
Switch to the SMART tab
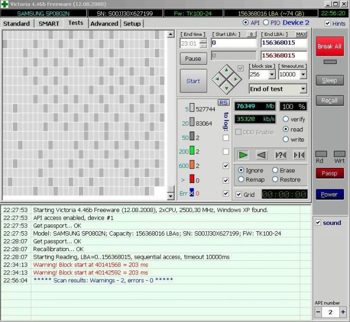point(50,24)
